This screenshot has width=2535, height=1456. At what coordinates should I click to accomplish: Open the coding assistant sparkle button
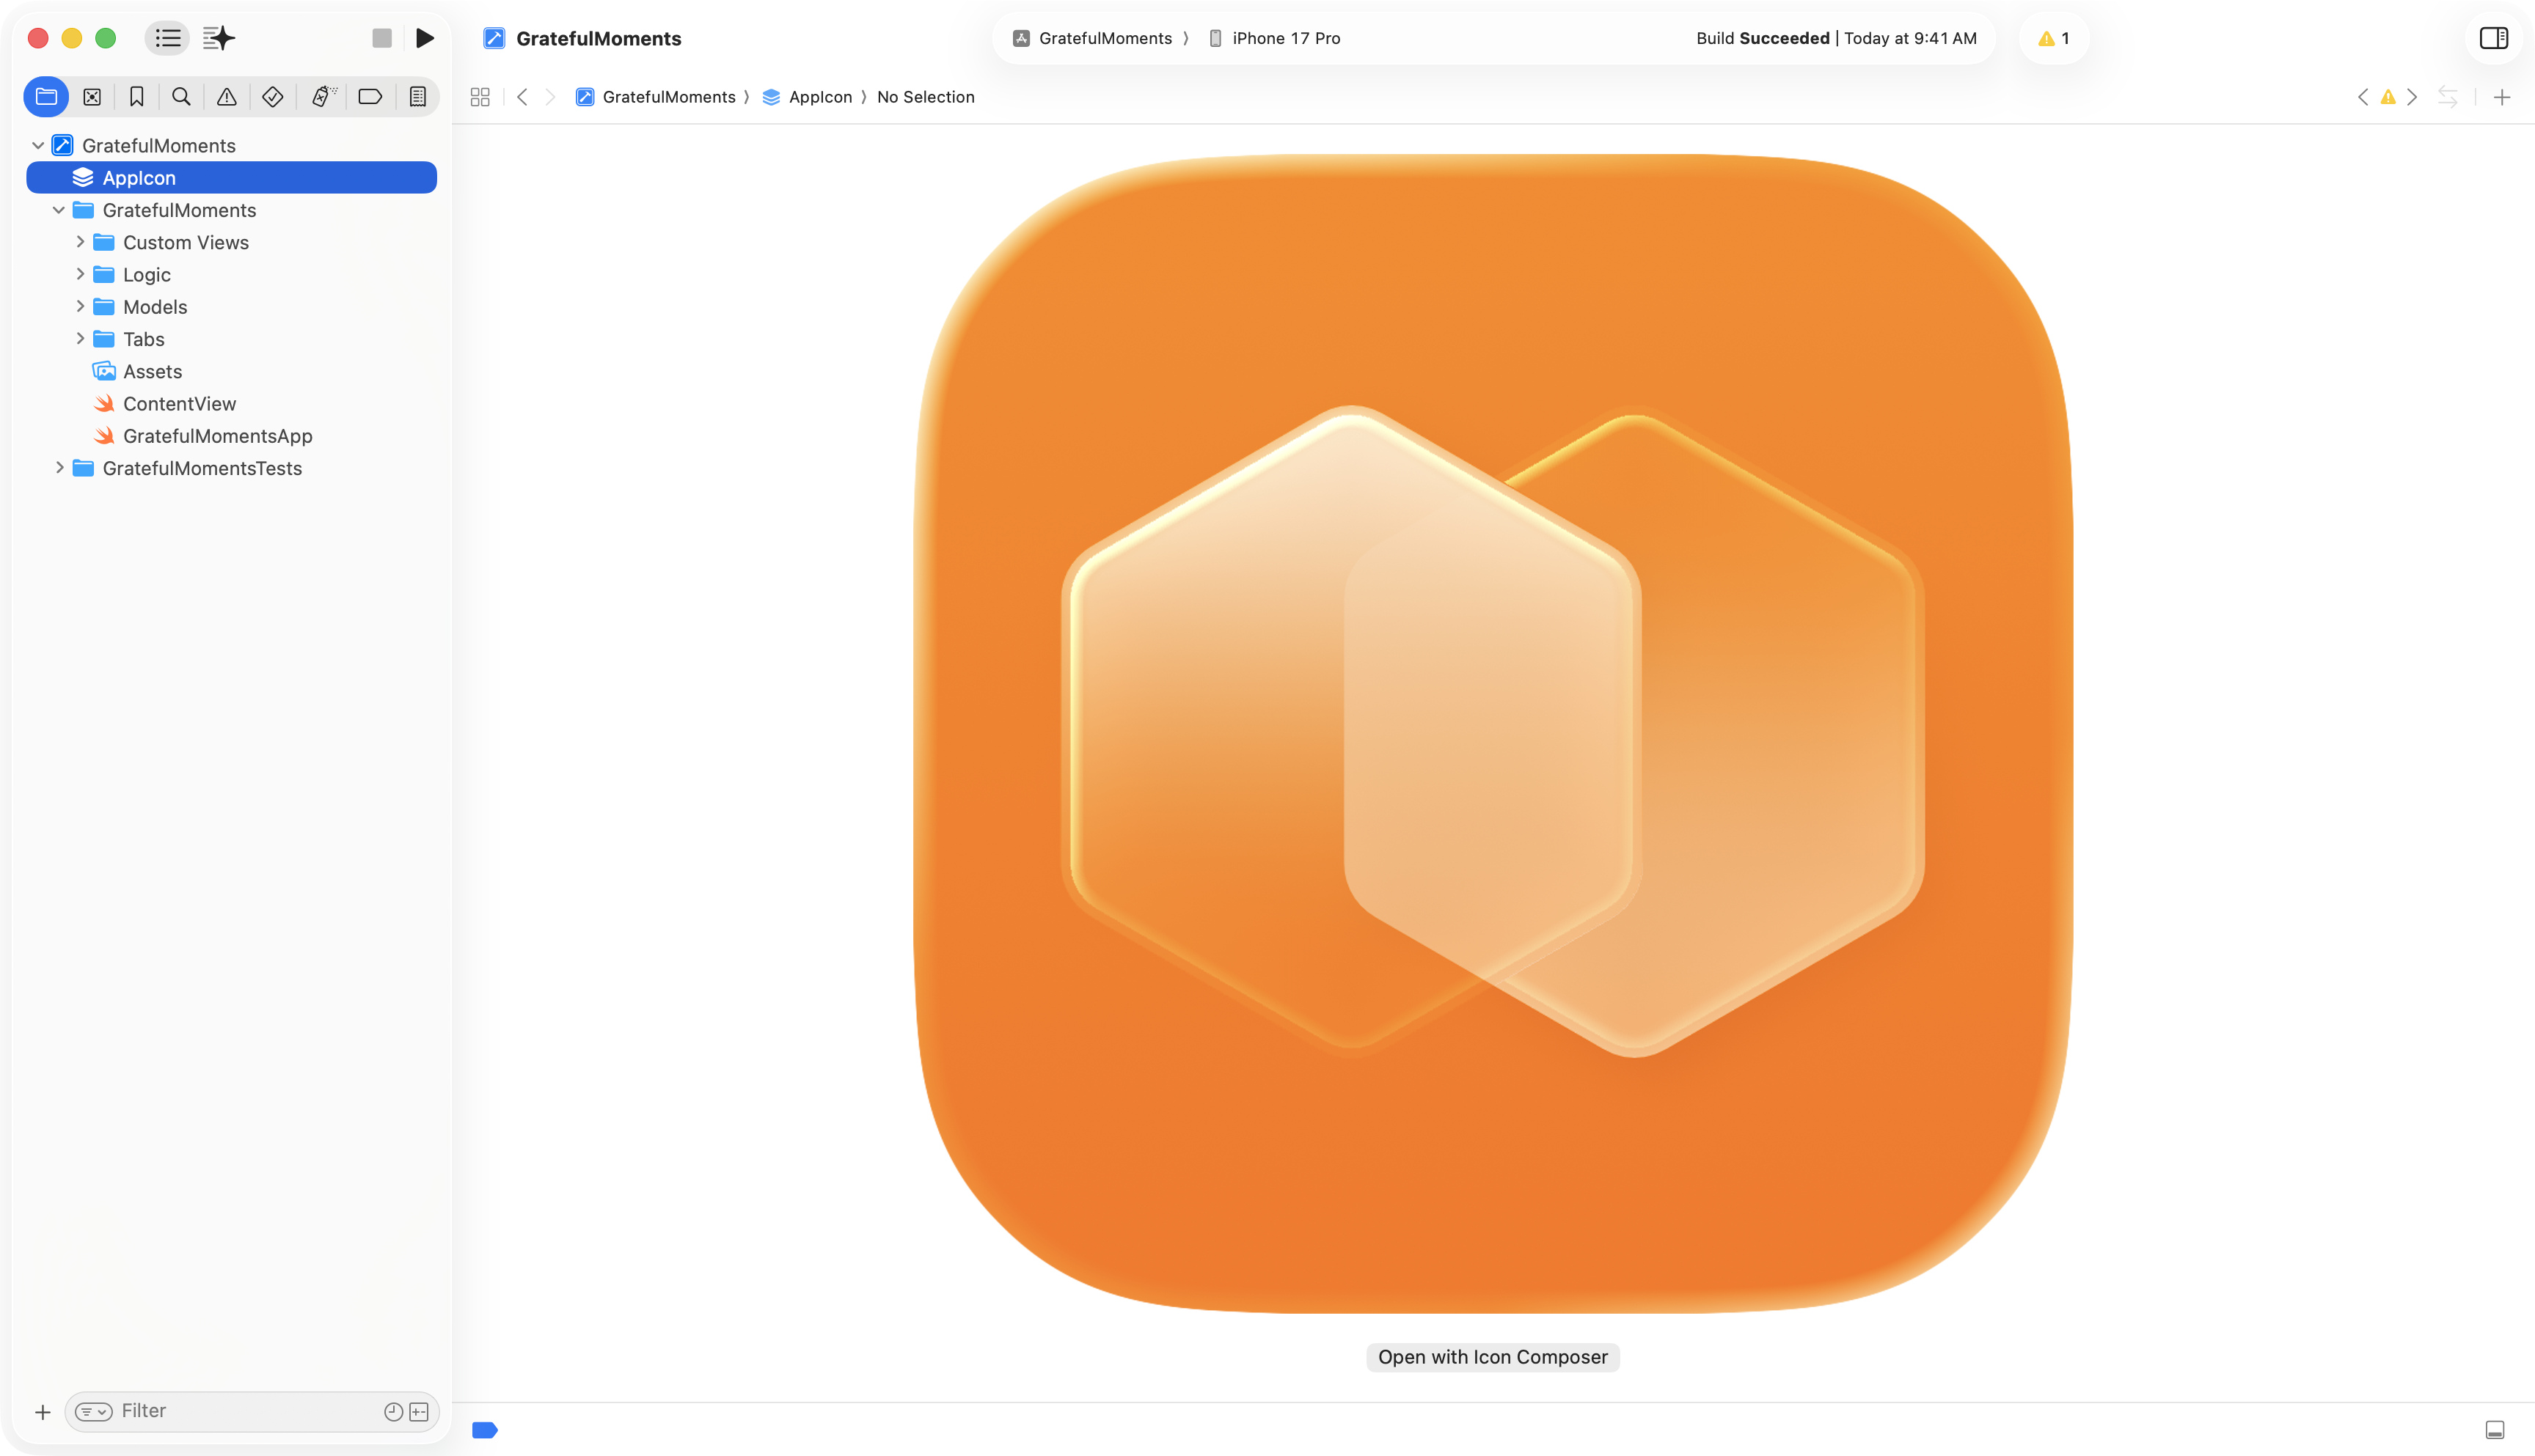tap(219, 38)
